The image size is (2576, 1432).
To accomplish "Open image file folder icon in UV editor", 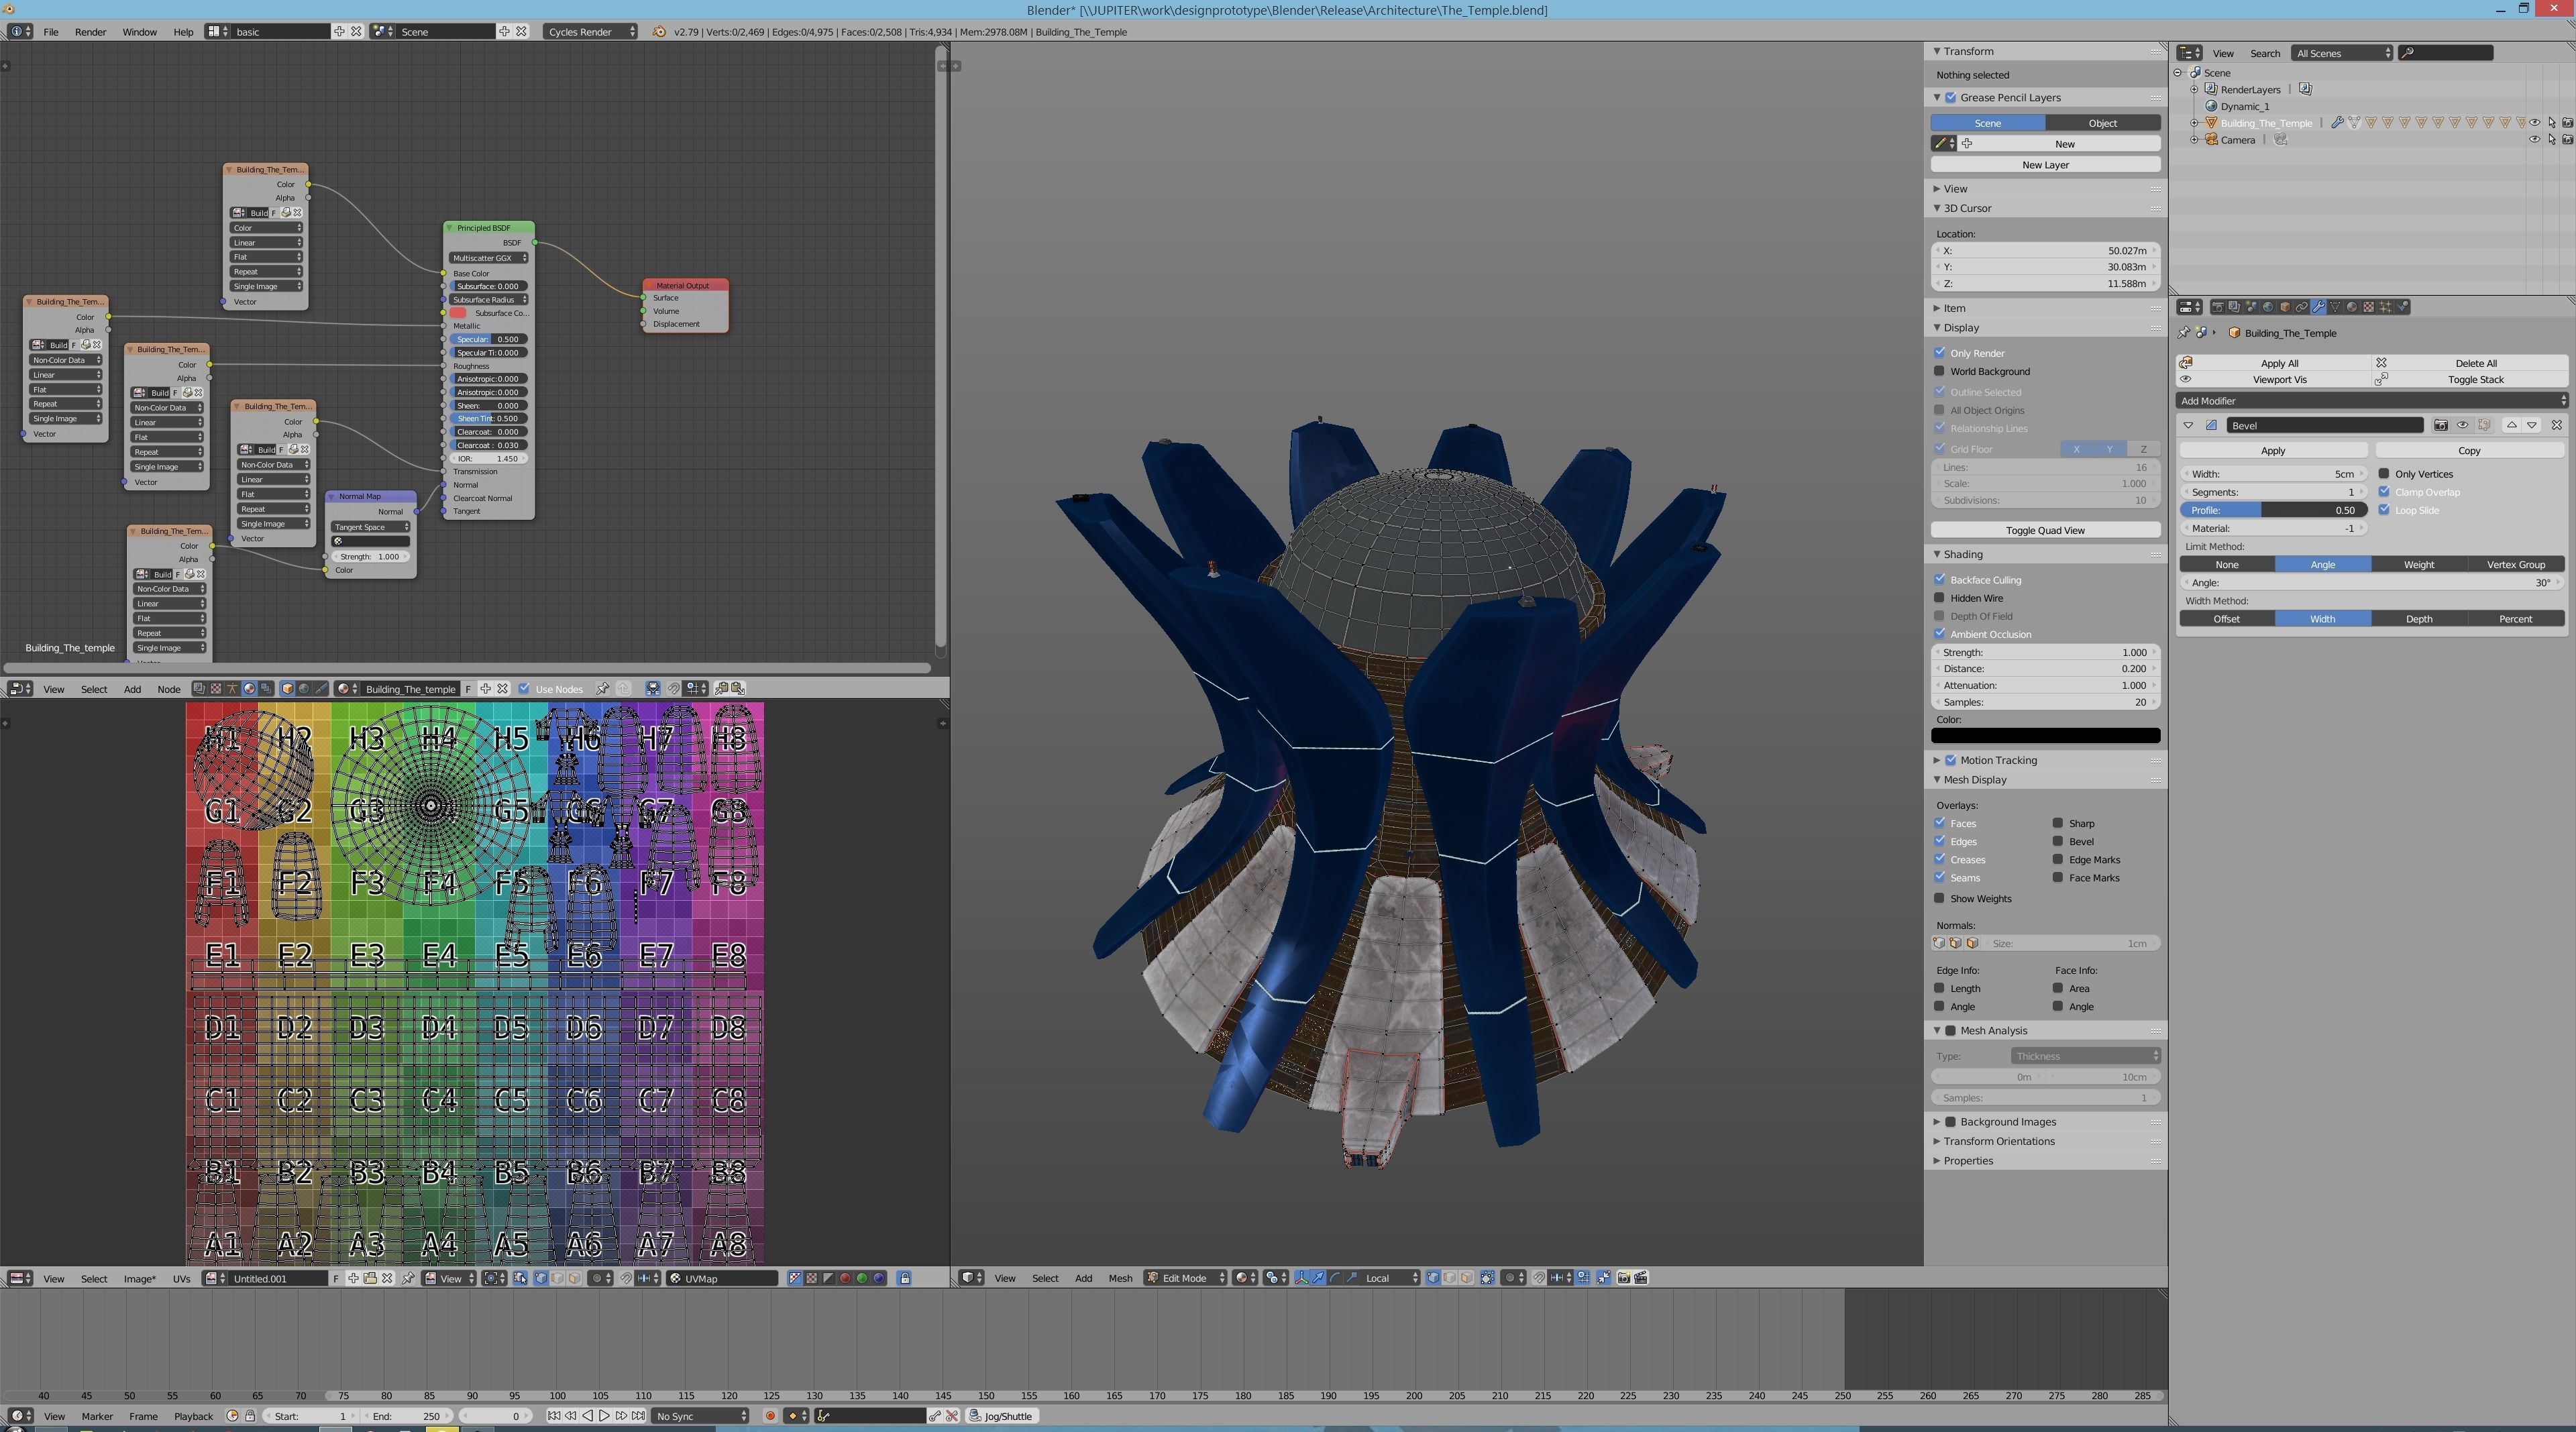I will click(370, 1278).
